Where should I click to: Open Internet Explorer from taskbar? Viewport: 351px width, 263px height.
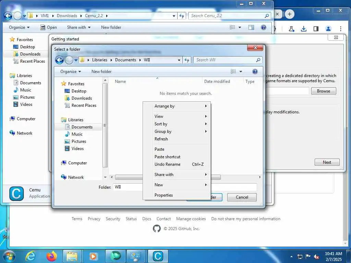point(31,256)
